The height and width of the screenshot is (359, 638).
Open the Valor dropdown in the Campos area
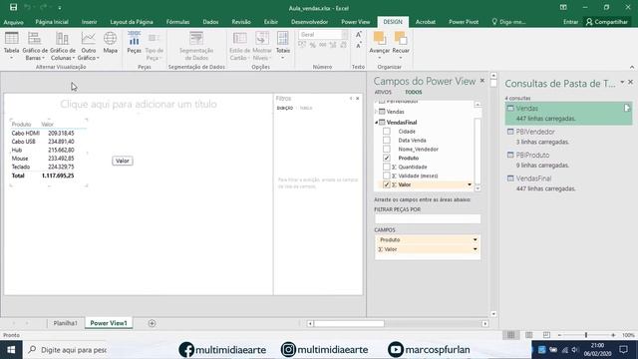475,249
